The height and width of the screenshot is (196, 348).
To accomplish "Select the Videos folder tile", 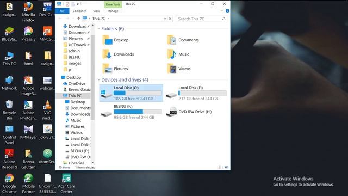I will tap(179, 69).
